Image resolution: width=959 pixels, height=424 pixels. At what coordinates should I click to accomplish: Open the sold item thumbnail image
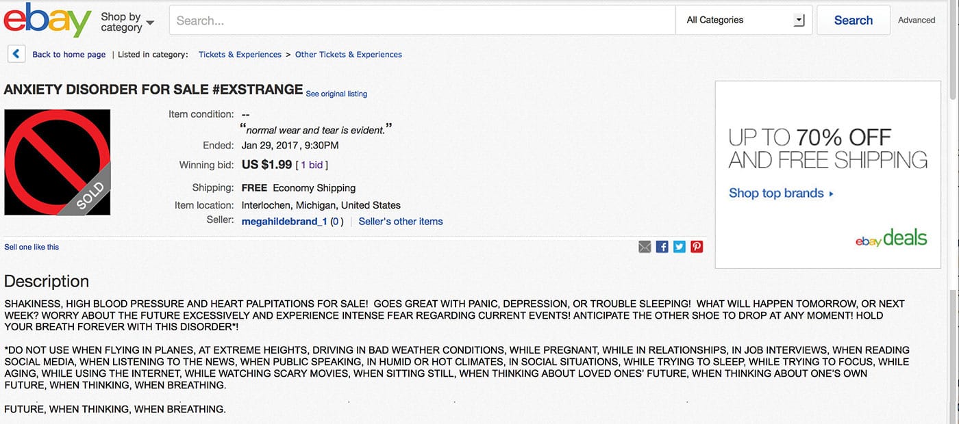click(x=57, y=163)
